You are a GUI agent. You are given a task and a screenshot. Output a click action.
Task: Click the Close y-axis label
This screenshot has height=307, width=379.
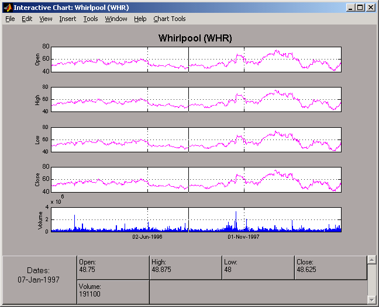37,180
